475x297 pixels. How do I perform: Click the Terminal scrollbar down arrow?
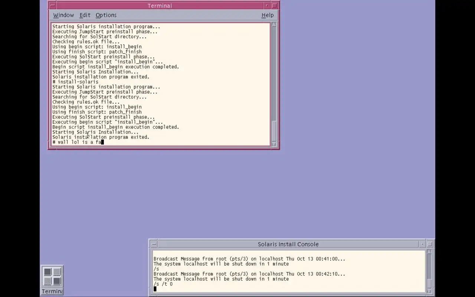coord(274,144)
